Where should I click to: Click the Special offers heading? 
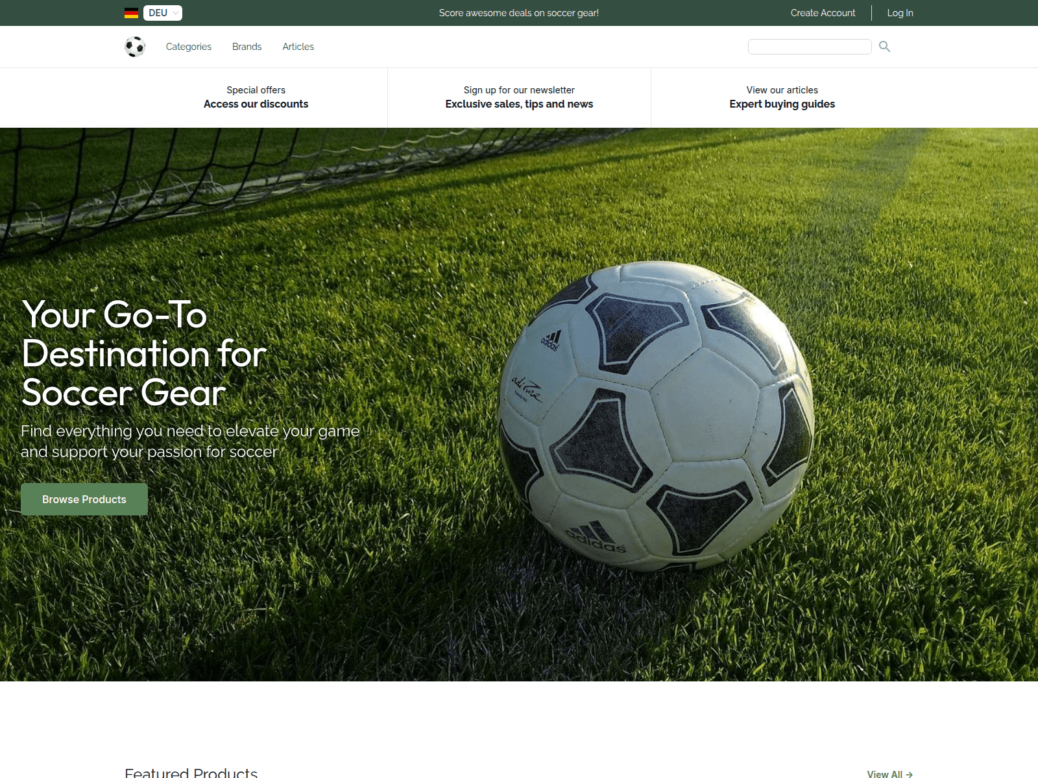pyautogui.click(x=256, y=90)
